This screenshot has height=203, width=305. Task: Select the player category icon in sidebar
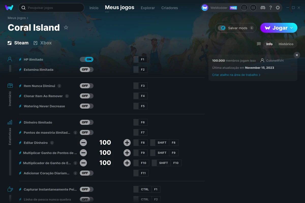(x=10, y=59)
